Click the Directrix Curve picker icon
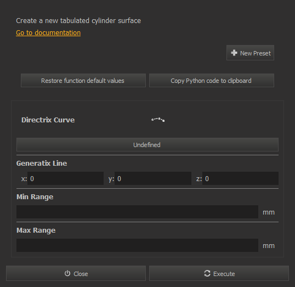This screenshot has height=287, width=295. (x=158, y=120)
